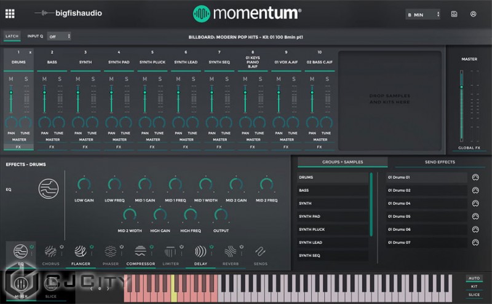Screen dimensions: 492x304
Task: Open 01 Vox A.aif Master output selector
Action: [287, 140]
